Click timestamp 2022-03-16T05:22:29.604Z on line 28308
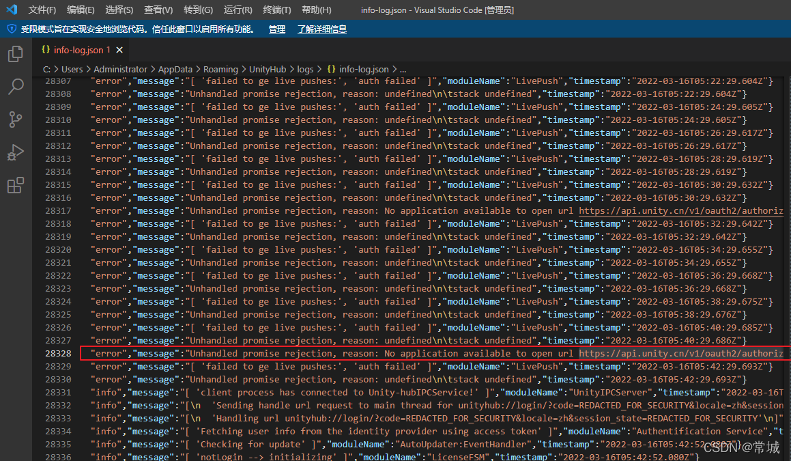Image resolution: width=791 pixels, height=461 pixels. (x=673, y=94)
